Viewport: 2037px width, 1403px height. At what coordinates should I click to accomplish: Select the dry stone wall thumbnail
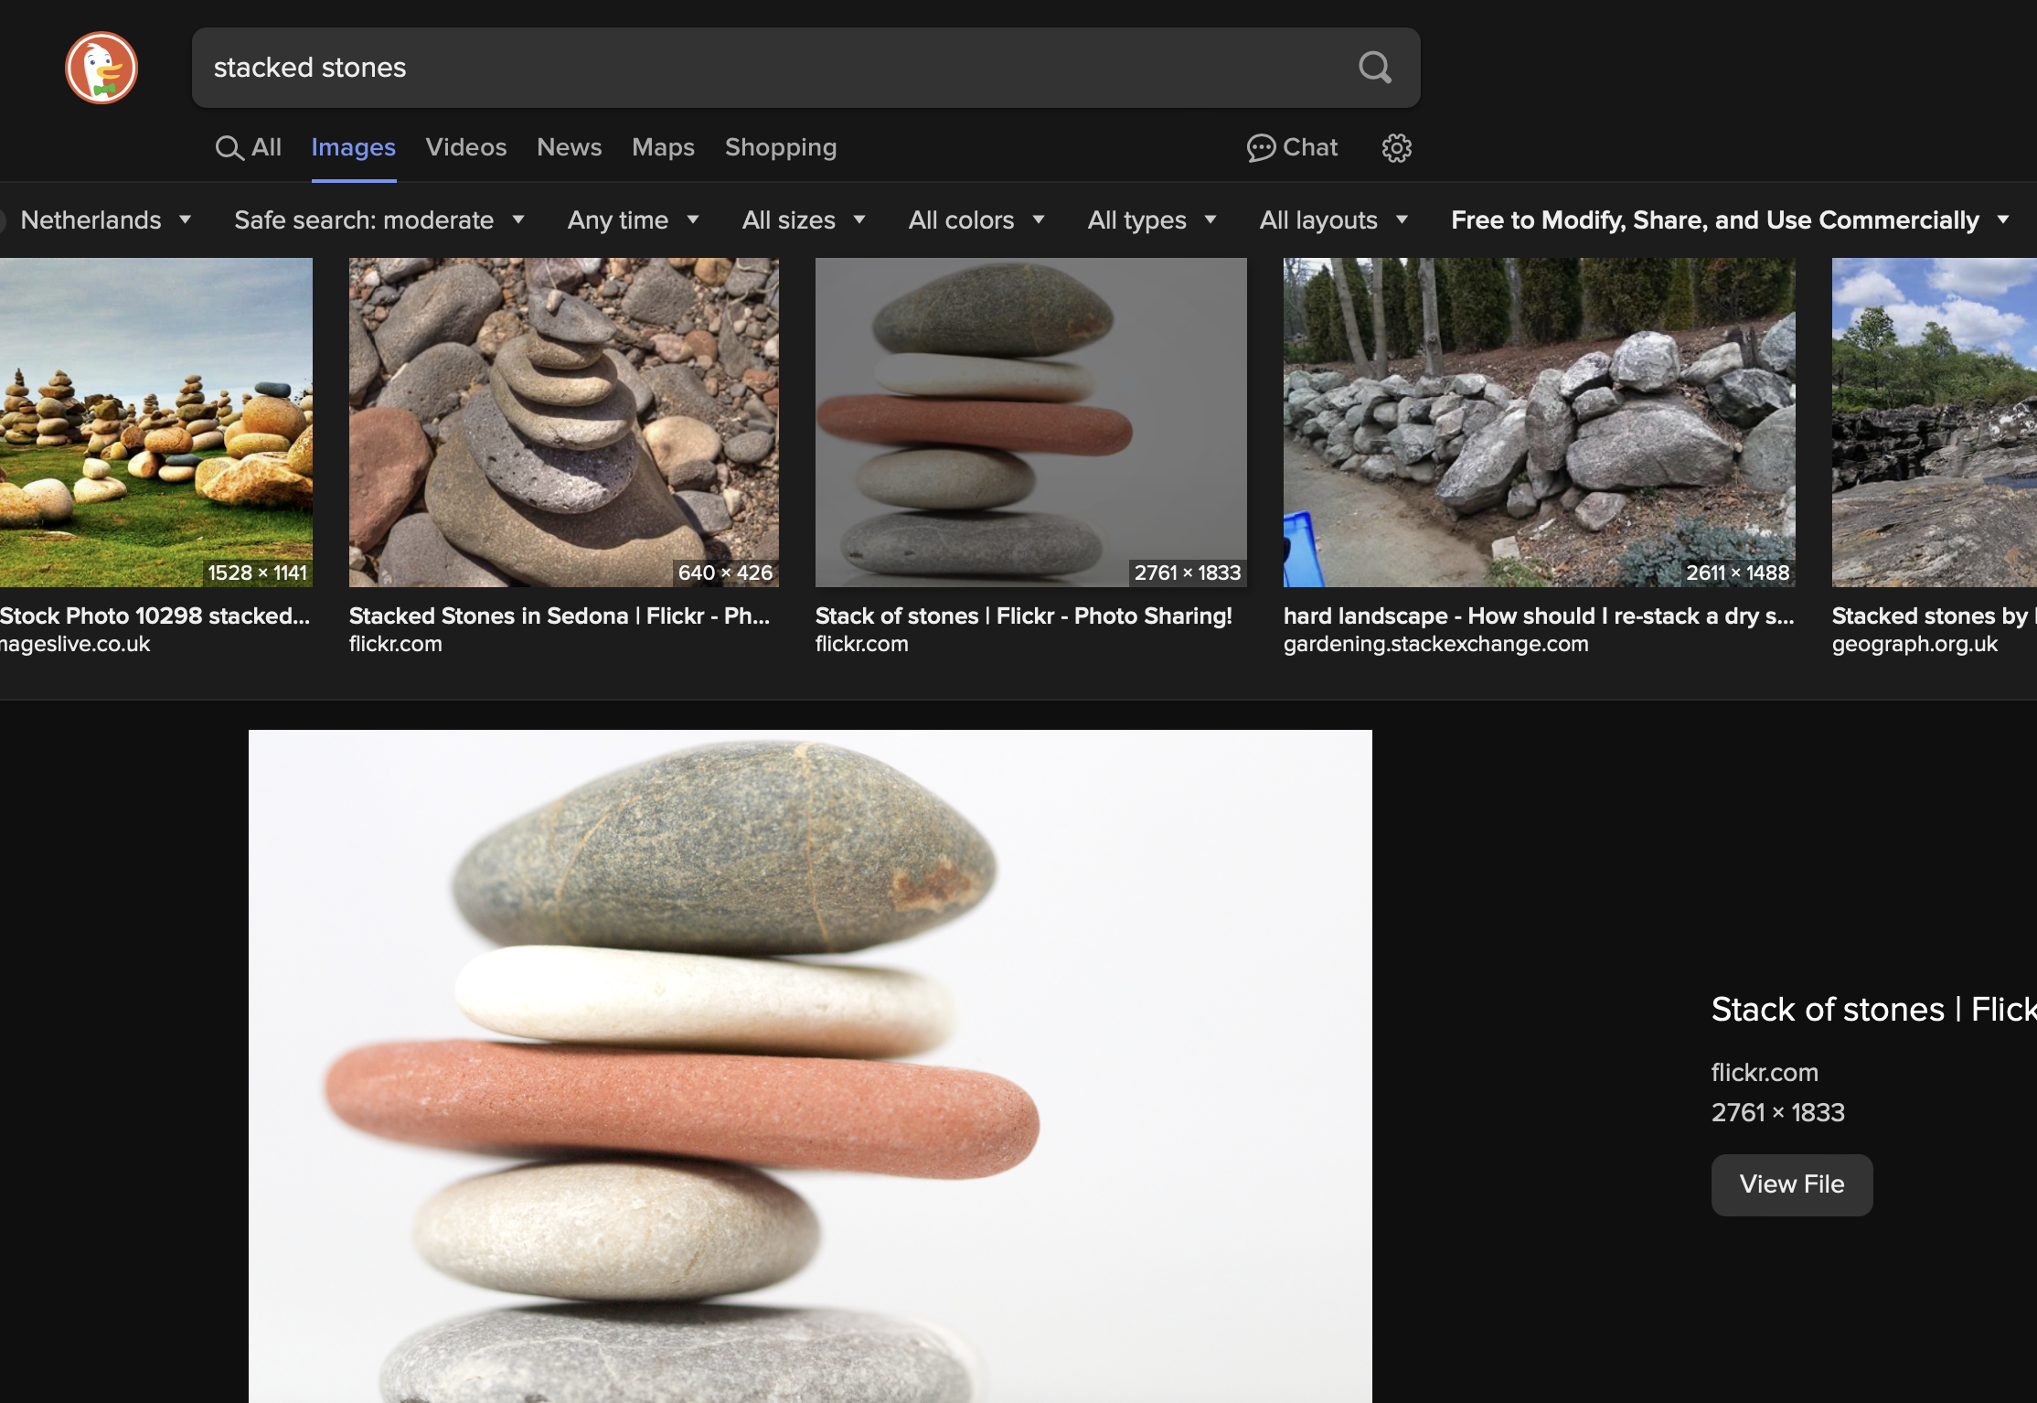[x=1540, y=423]
